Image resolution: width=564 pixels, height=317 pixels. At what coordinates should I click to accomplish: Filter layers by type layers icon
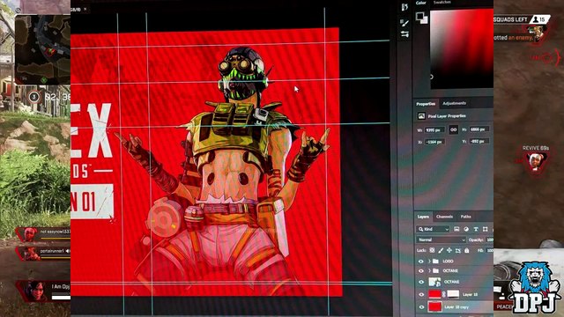[476, 229]
